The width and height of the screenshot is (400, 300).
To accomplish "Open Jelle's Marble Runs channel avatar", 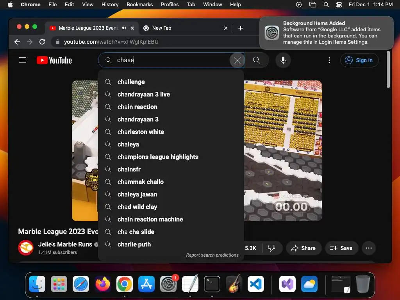I will click(26, 248).
